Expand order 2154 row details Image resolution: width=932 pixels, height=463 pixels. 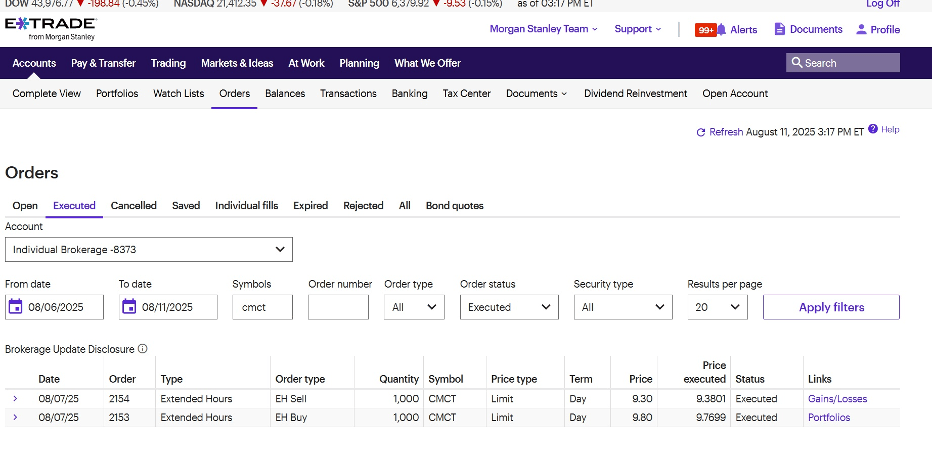click(15, 399)
